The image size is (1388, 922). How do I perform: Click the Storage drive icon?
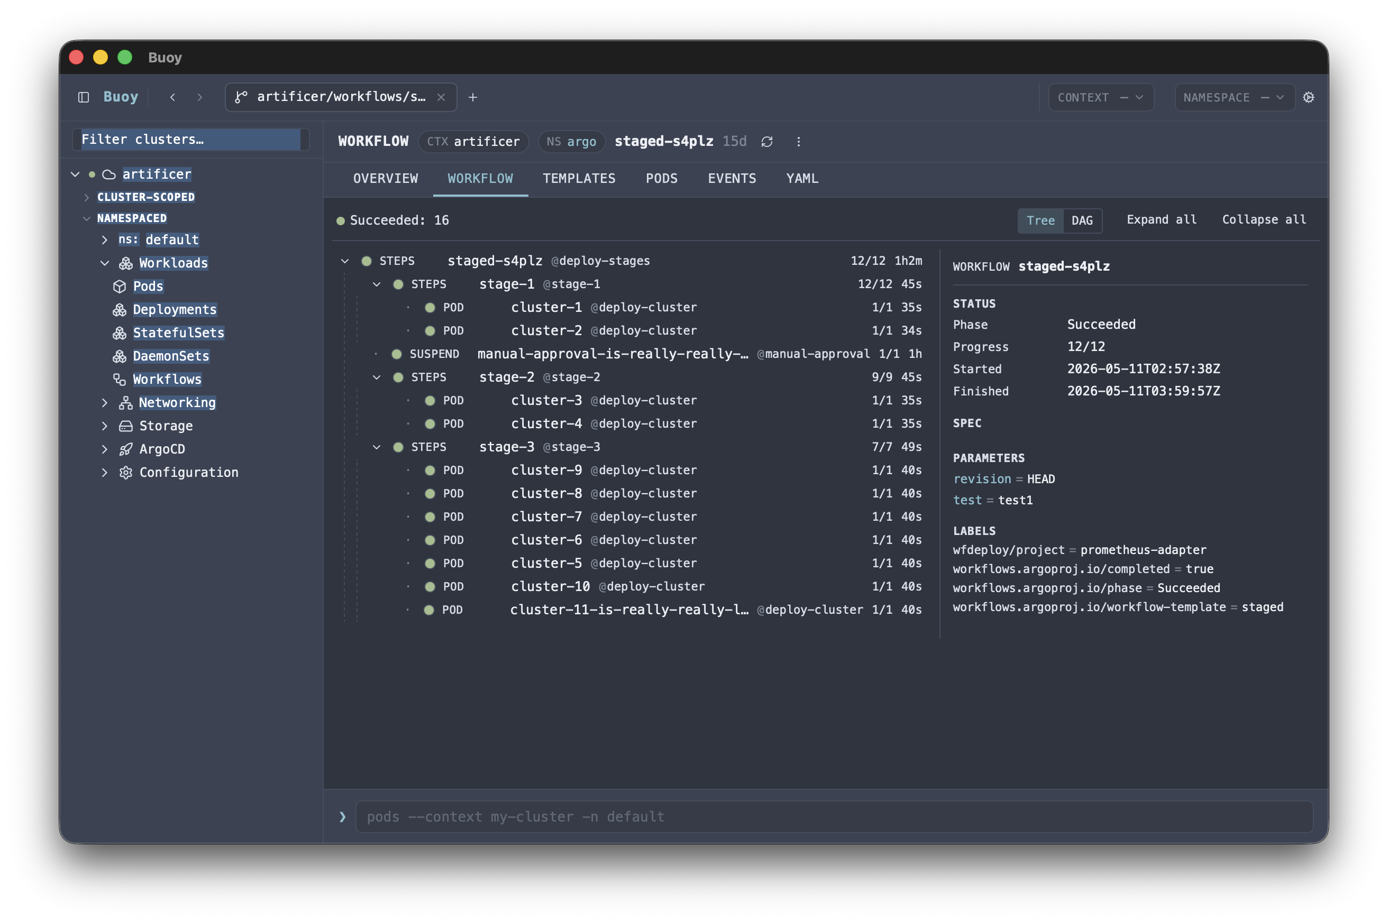[126, 426]
